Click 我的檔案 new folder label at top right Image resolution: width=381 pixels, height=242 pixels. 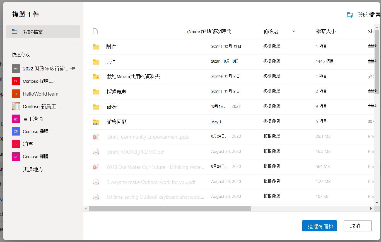tap(369, 15)
